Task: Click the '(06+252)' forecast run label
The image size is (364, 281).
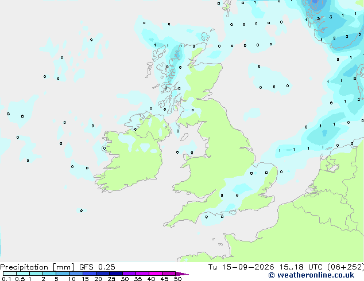Action: click(346, 267)
